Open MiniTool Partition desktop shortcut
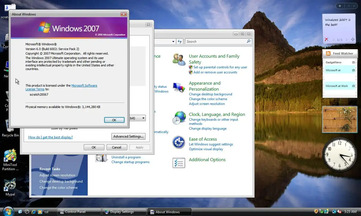This screenshot has width=361, height=216. (10, 160)
